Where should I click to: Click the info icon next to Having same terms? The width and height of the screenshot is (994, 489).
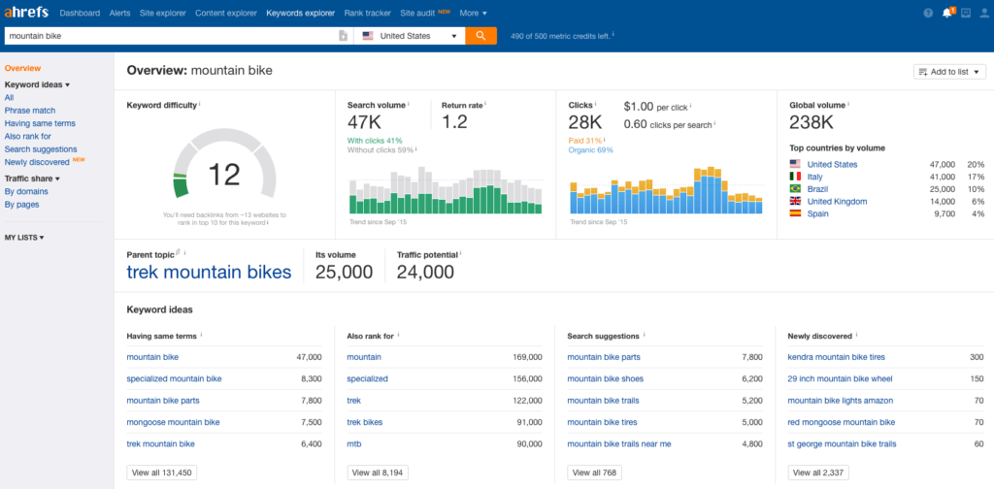(202, 335)
